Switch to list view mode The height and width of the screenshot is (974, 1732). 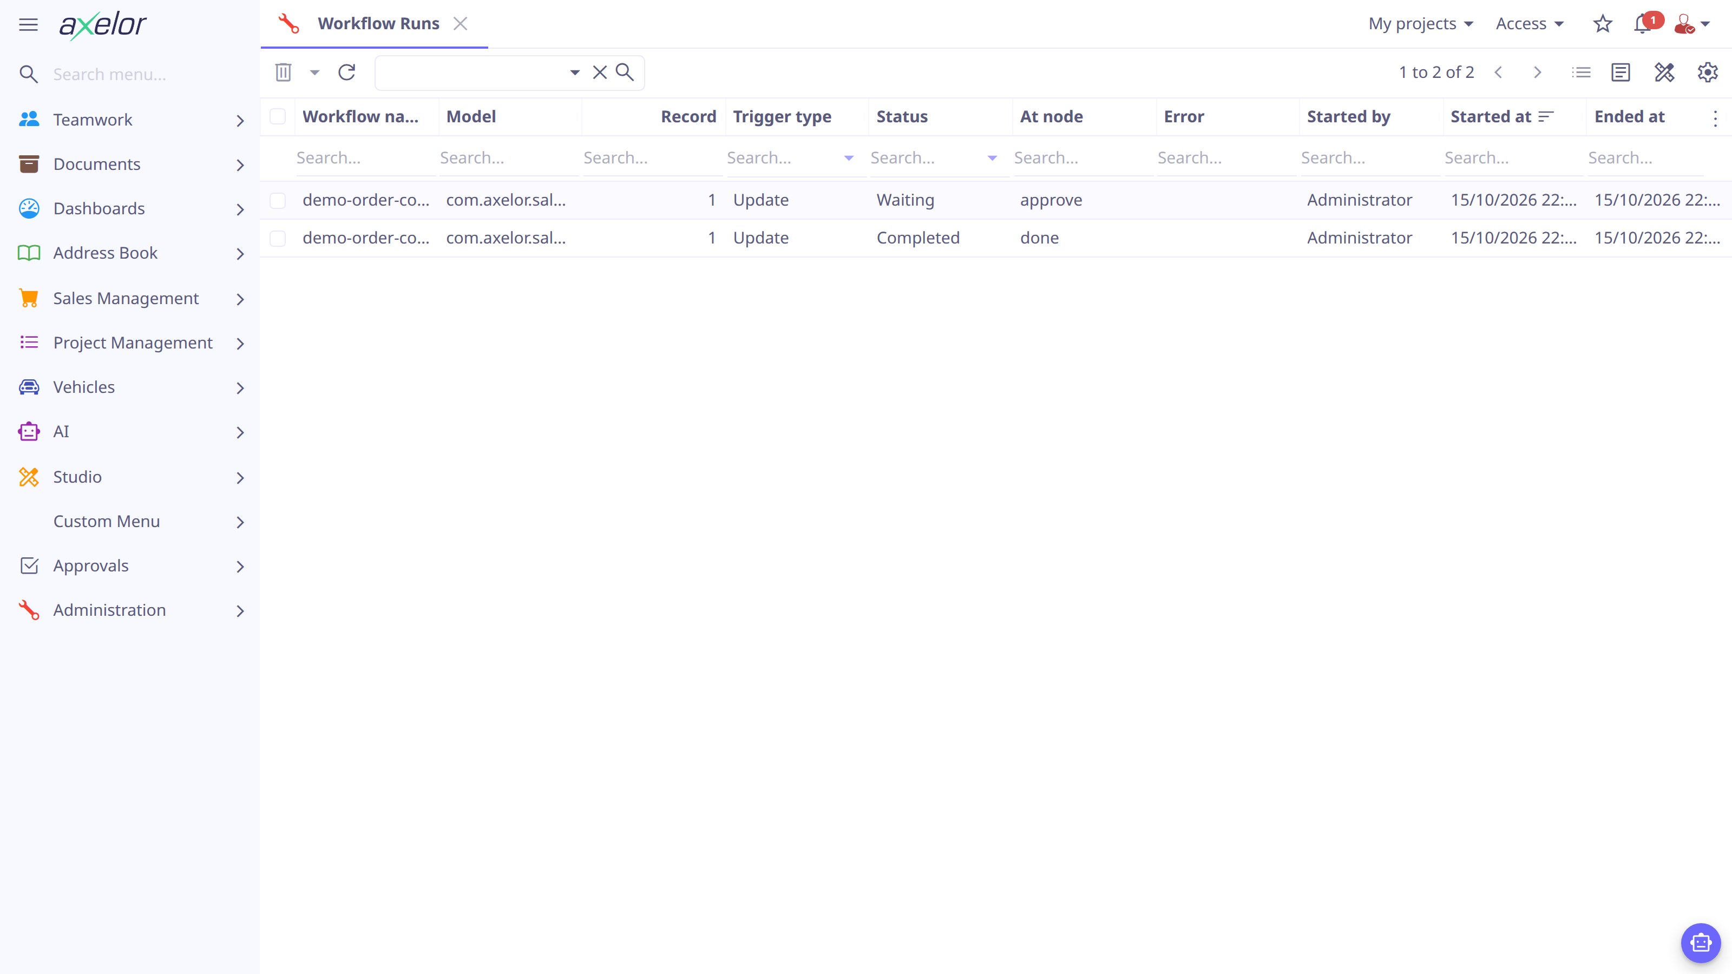click(x=1582, y=72)
